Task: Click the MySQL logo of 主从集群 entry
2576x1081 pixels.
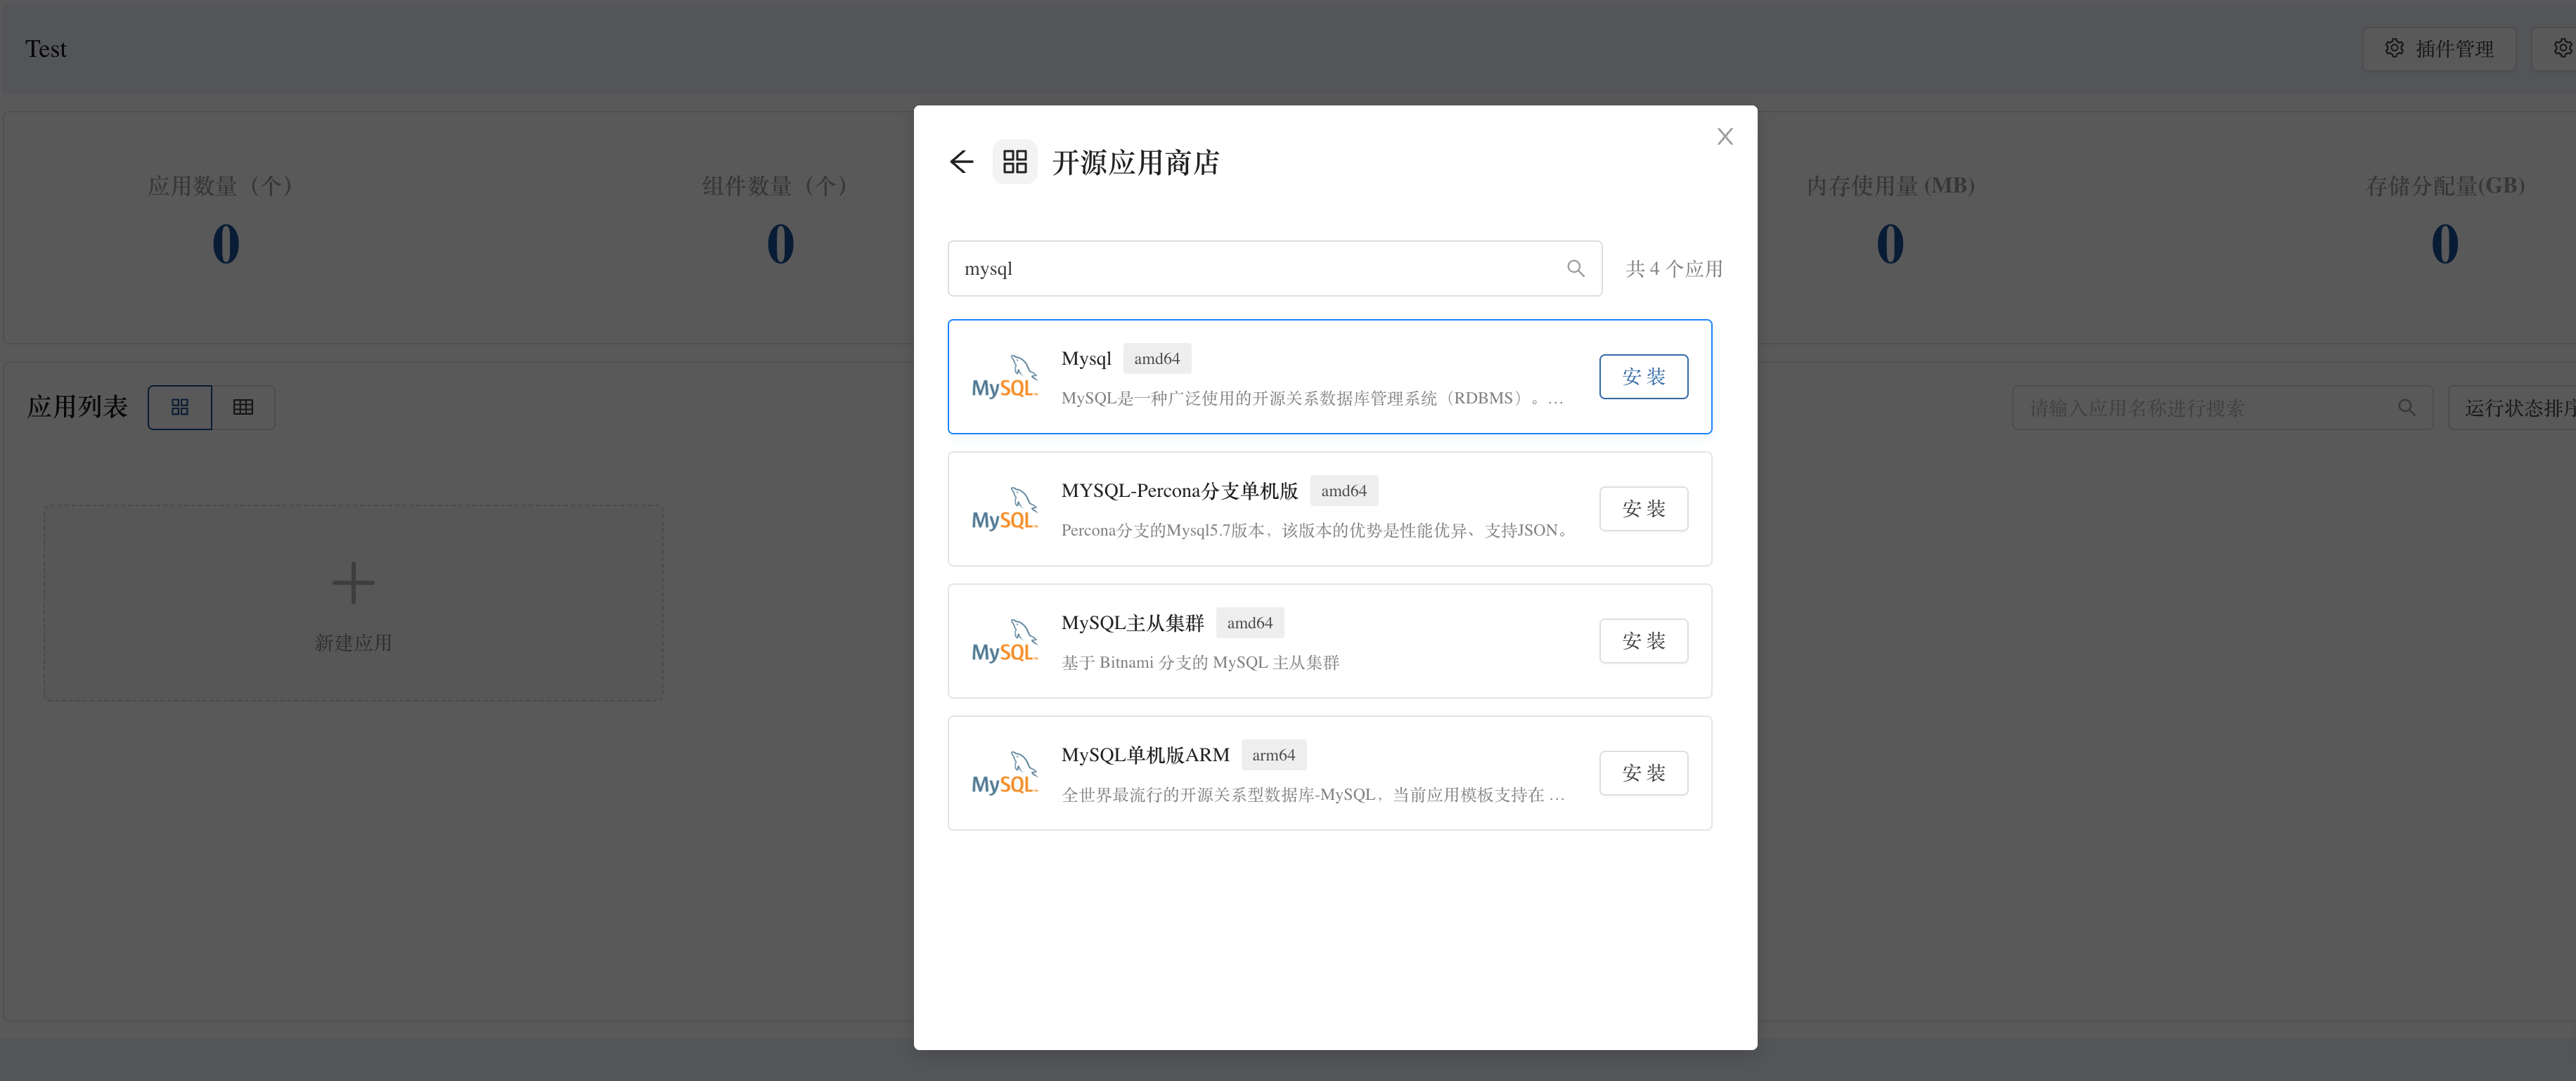Action: tap(1005, 641)
